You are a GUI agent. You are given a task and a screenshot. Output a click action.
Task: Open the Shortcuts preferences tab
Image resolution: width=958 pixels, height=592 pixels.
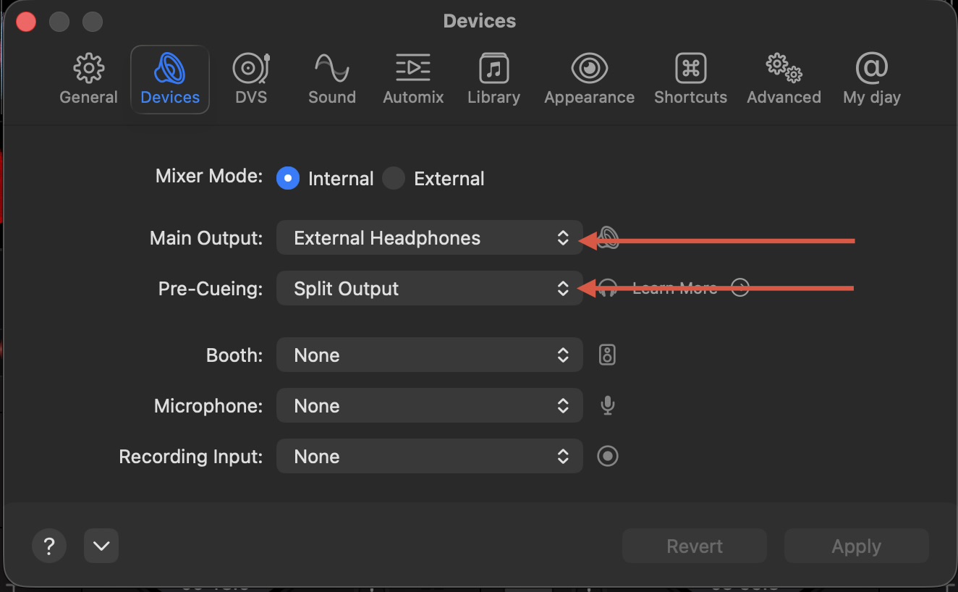coord(690,79)
